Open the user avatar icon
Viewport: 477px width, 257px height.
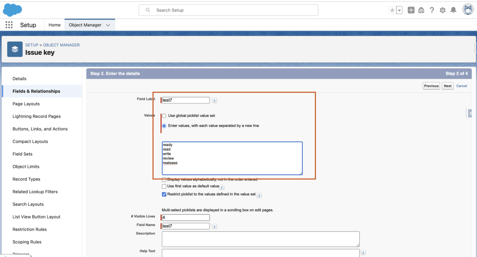coord(468,10)
